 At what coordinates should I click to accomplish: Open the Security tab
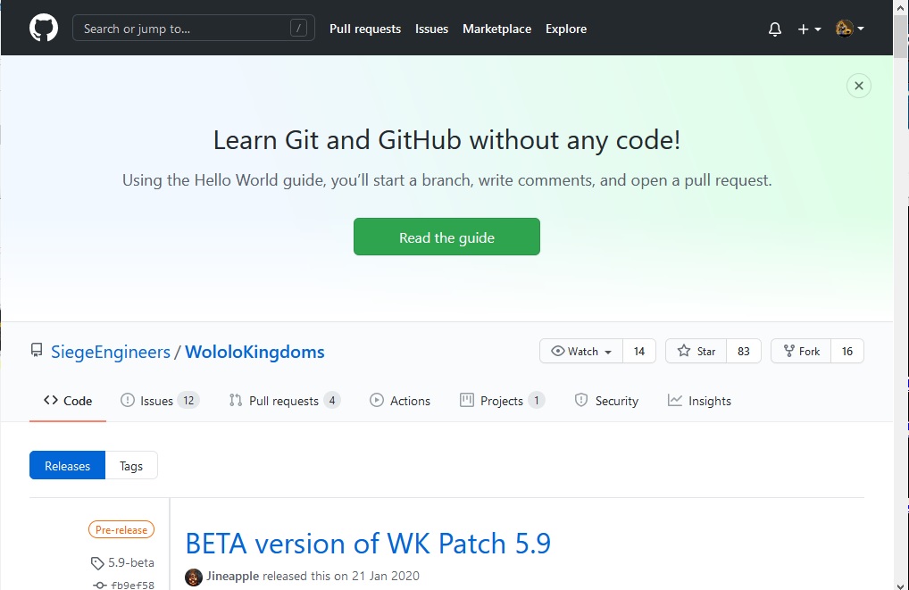(x=606, y=401)
